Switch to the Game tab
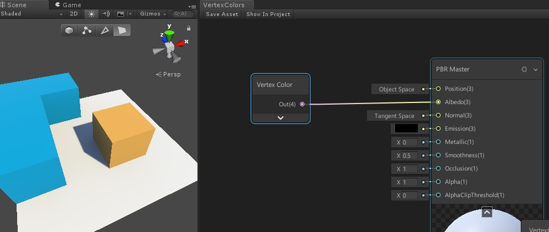 [68, 5]
